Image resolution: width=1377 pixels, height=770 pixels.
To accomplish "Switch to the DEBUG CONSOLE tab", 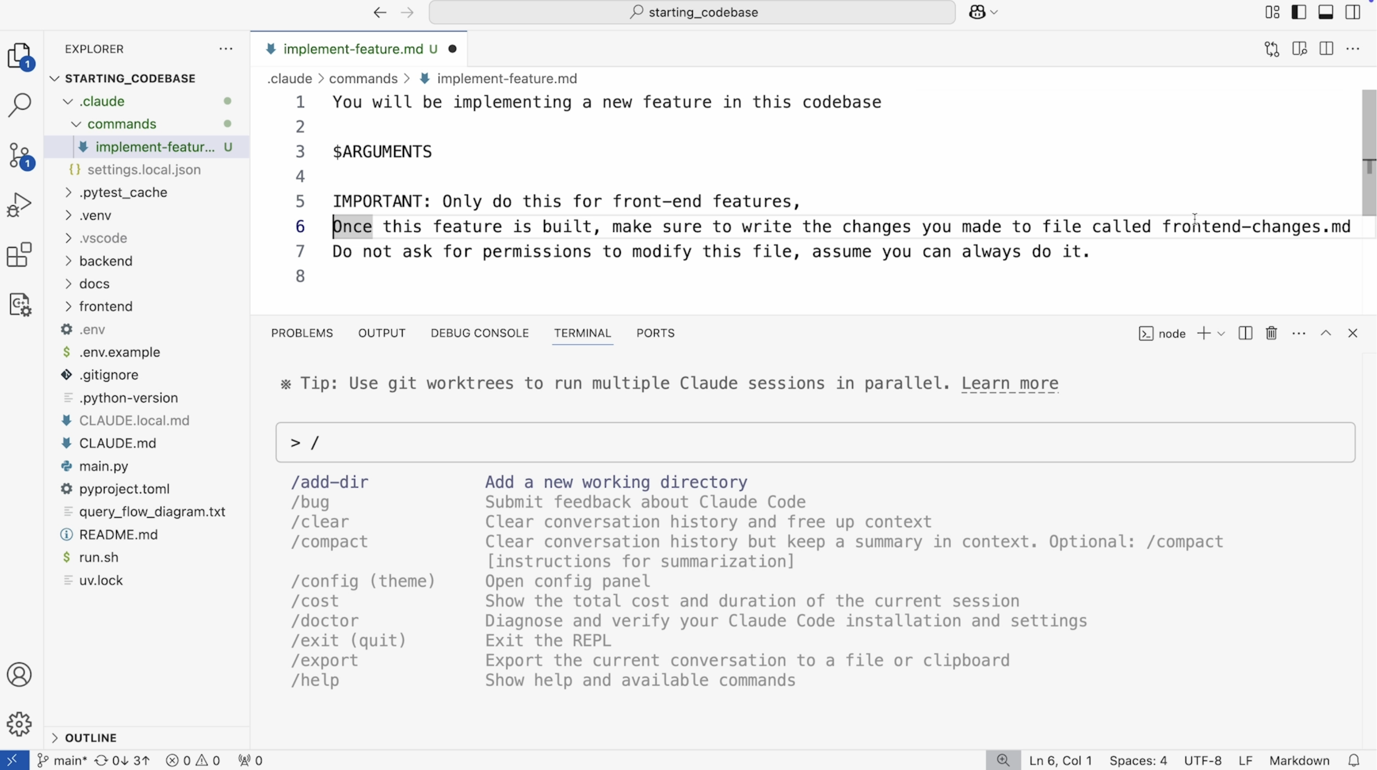I will tap(480, 333).
